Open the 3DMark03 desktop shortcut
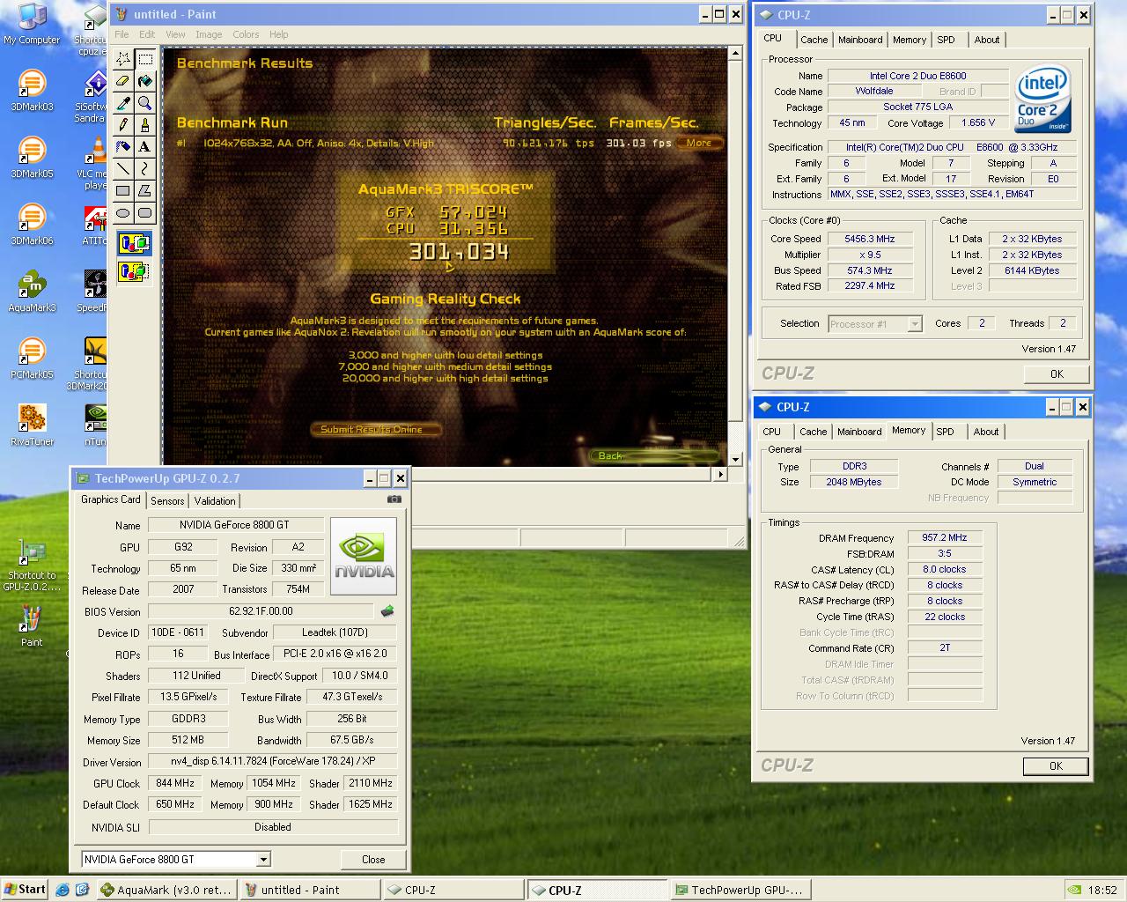Screen dimensions: 1127x902 32,91
